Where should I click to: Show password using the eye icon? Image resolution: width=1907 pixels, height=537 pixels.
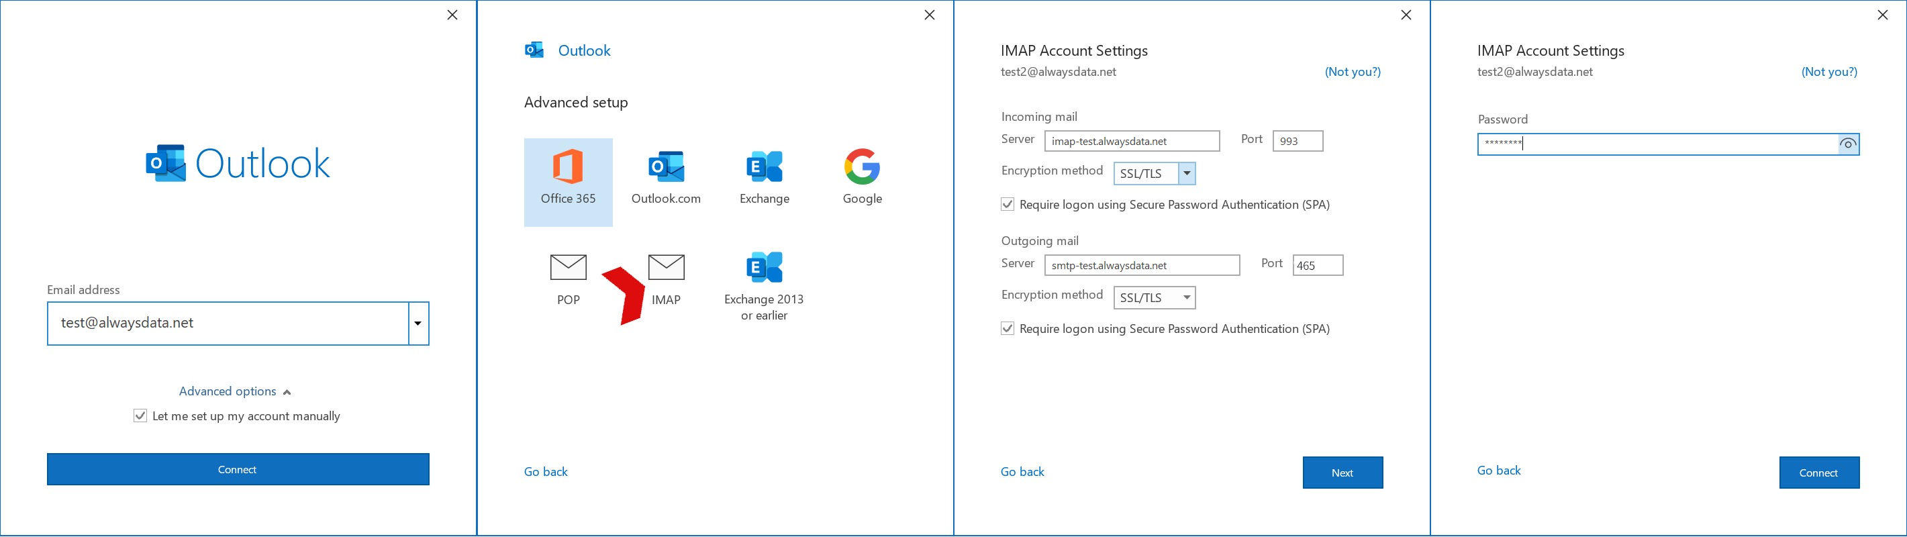coord(1848,144)
